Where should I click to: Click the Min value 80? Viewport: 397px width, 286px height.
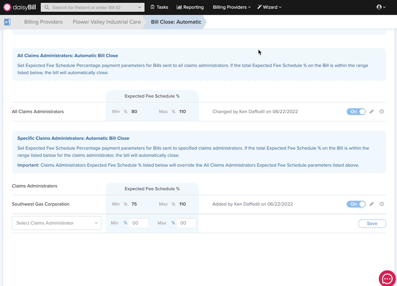(x=134, y=112)
